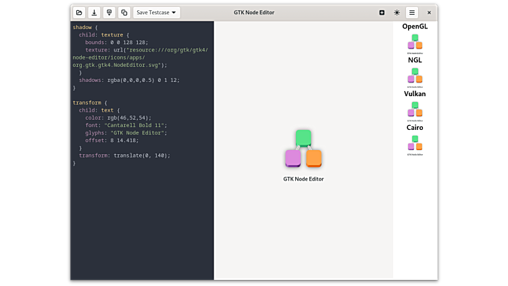This screenshot has width=508, height=286.
Task: Click the 'GTK Node Editor' text in preview
Action: point(303,179)
